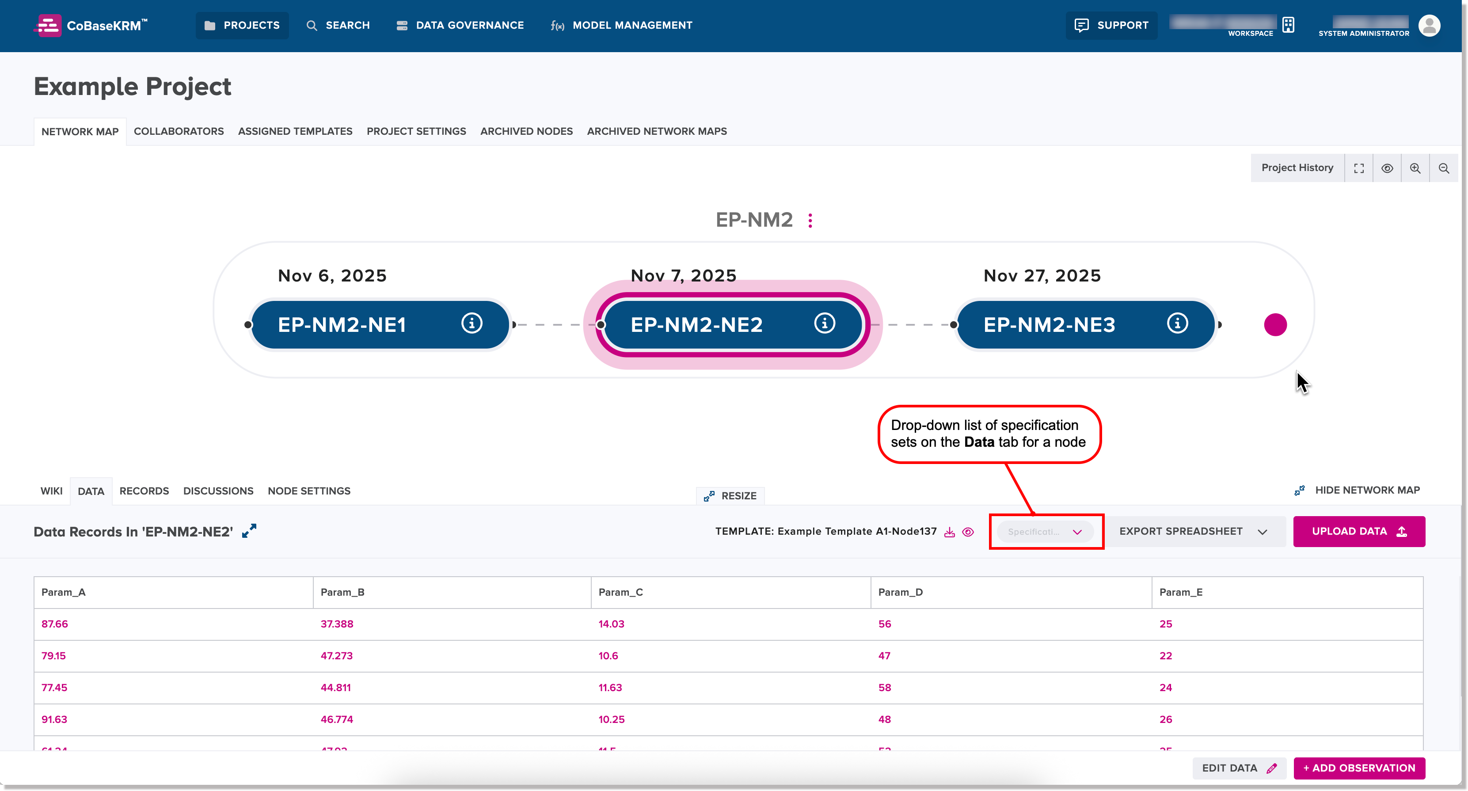1468x791 pixels.
Task: Zoom in on the network map
Action: (1415, 167)
